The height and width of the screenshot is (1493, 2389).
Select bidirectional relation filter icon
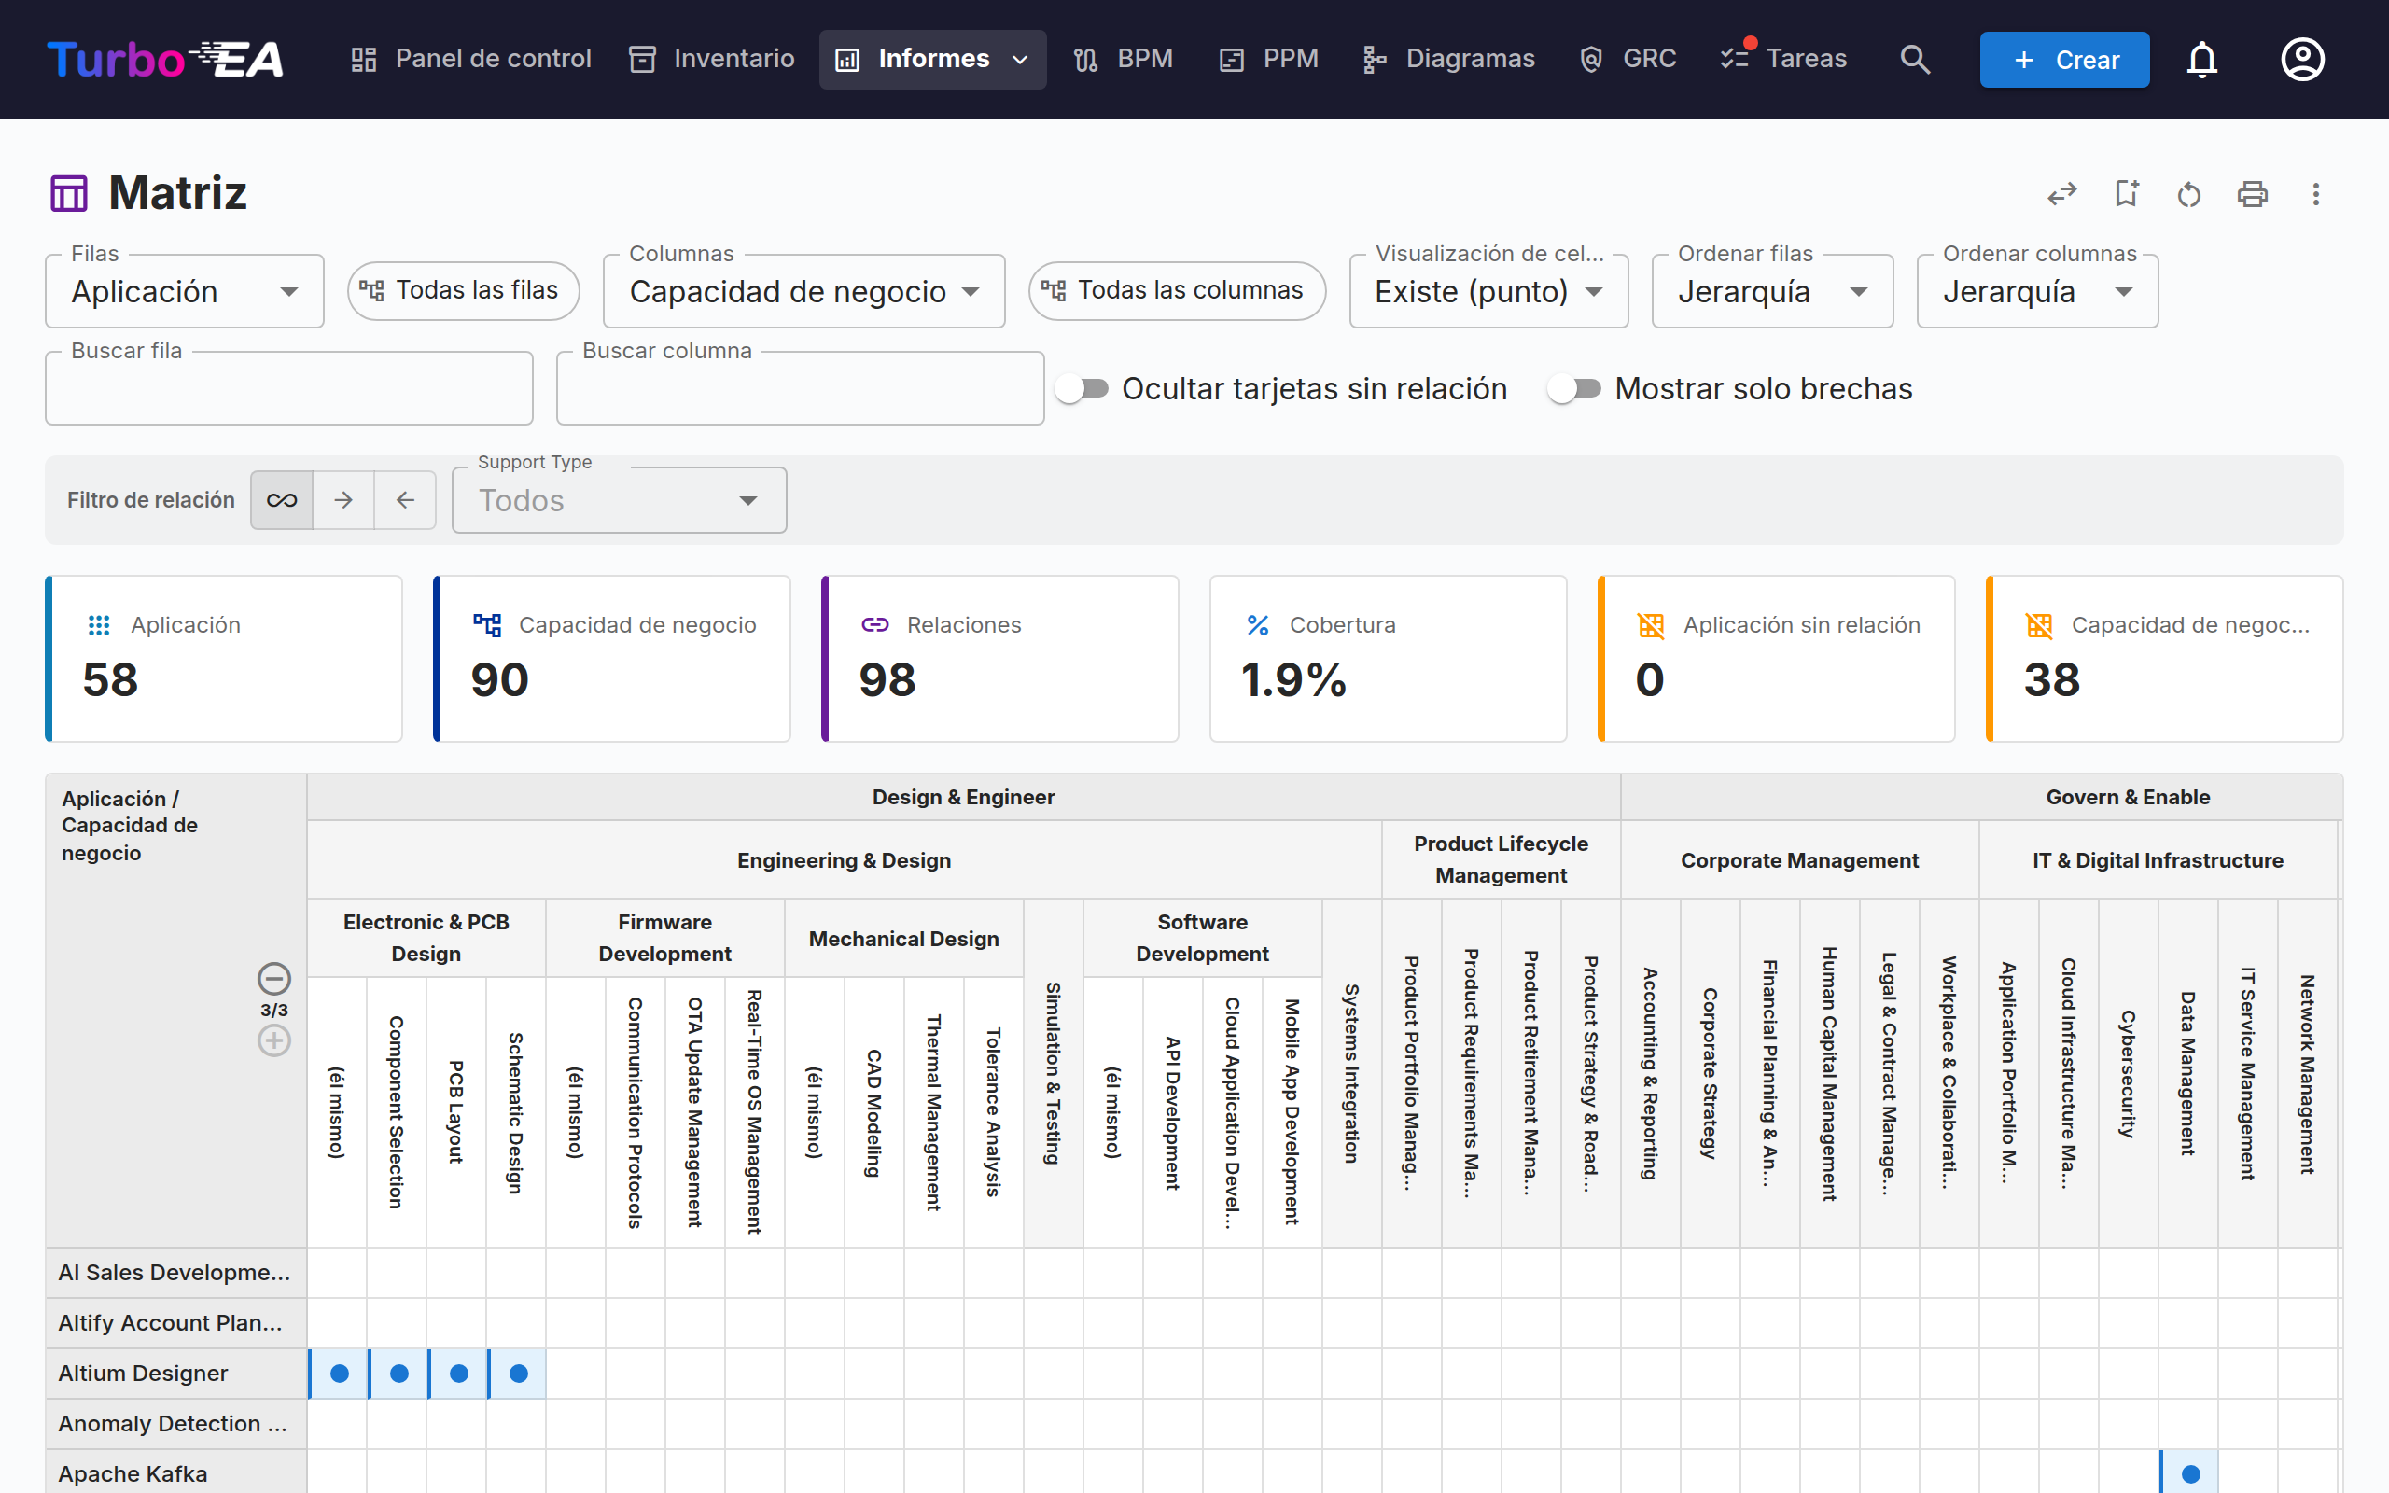coord(281,499)
